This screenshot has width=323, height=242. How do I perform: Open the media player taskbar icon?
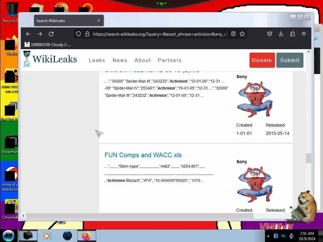[47, 236]
